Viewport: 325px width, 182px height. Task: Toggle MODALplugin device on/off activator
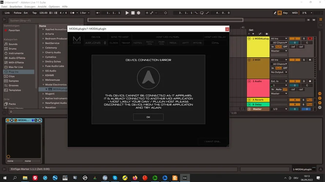tap(8, 120)
